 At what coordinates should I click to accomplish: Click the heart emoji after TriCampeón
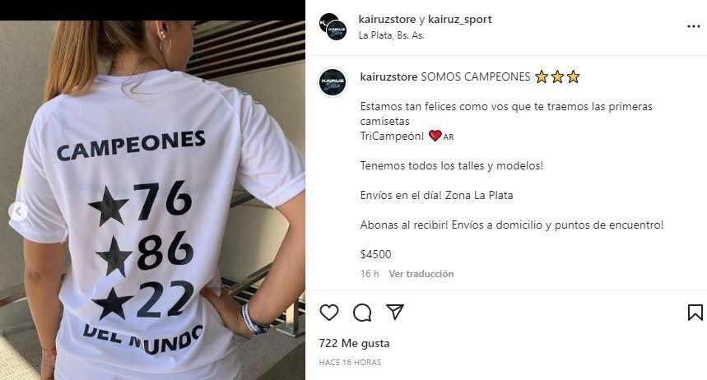[x=435, y=136]
